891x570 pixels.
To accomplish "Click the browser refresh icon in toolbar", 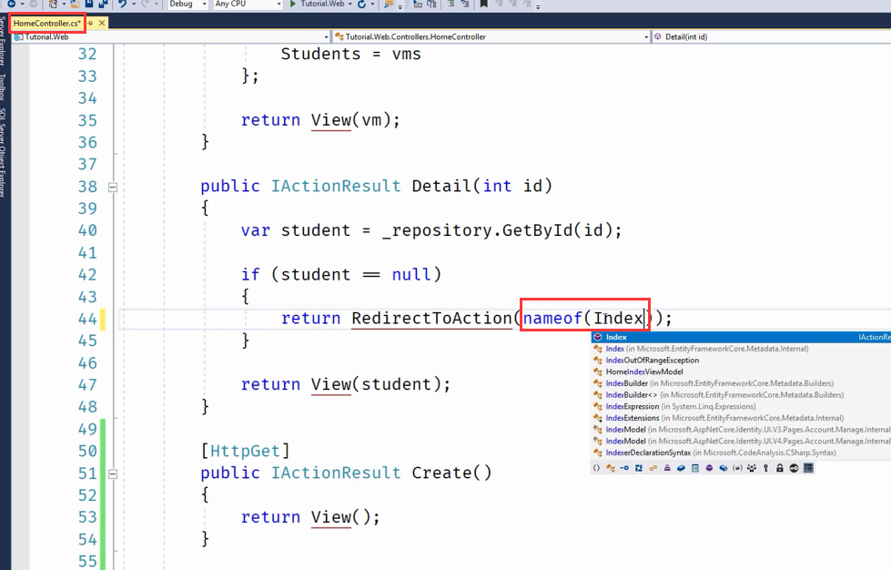I will [362, 5].
